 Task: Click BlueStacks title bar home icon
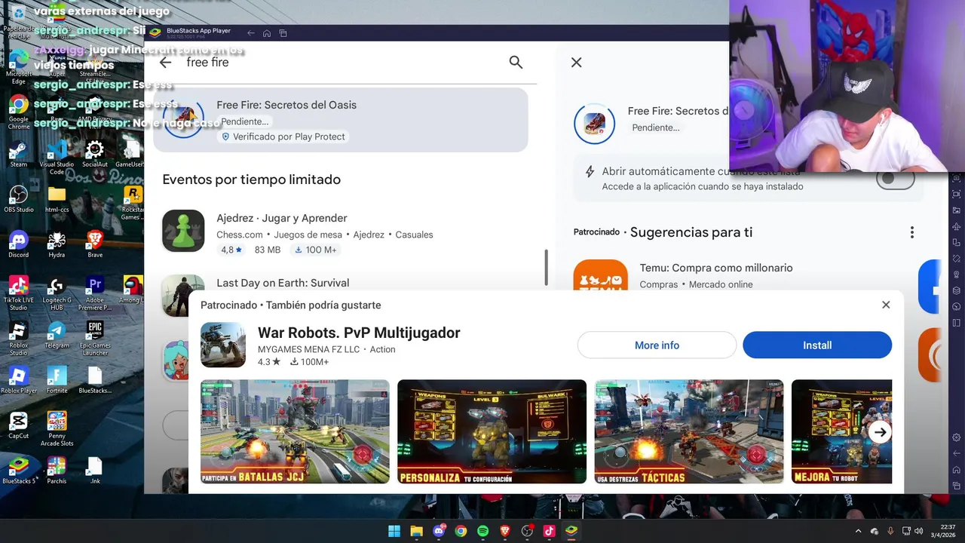267,33
